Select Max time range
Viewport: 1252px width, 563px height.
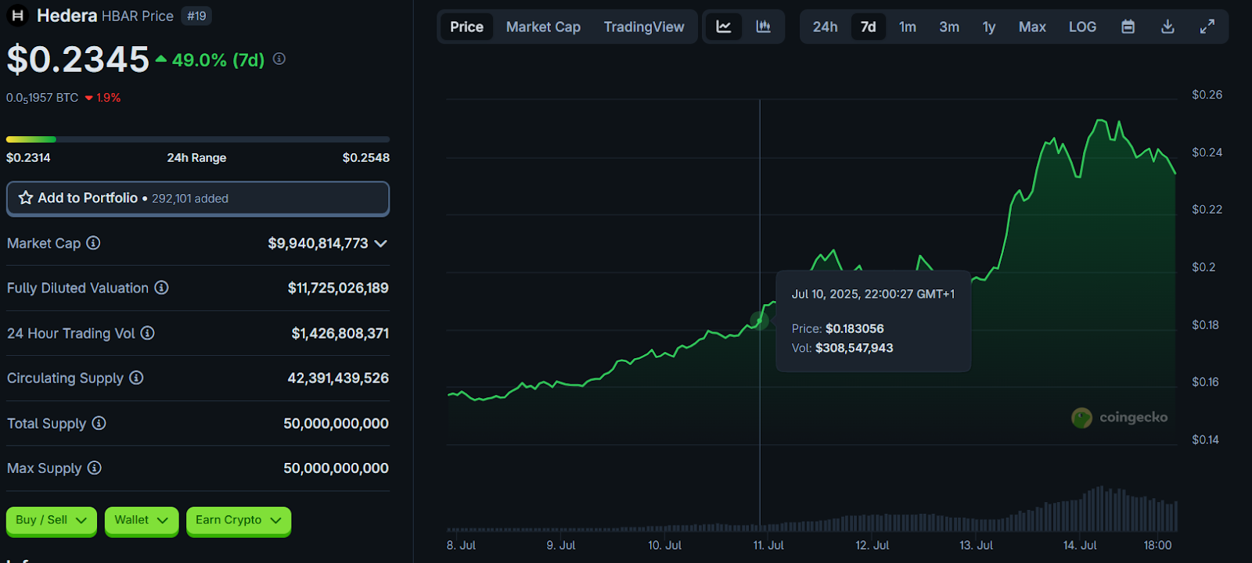1032,27
